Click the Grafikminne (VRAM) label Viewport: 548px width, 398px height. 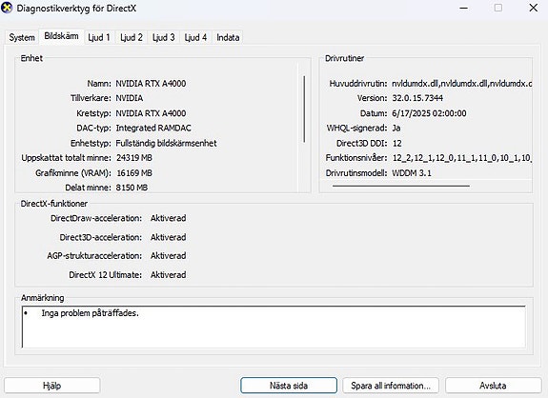coord(73,173)
